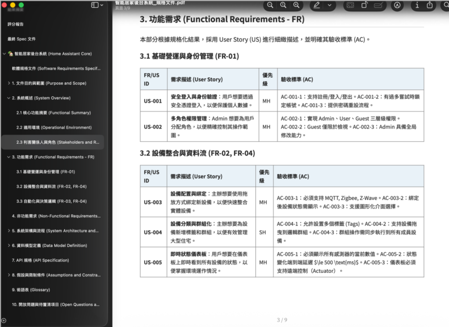Go to '2.2 適用環境' in the outline
The image size is (449, 327).
point(54,128)
